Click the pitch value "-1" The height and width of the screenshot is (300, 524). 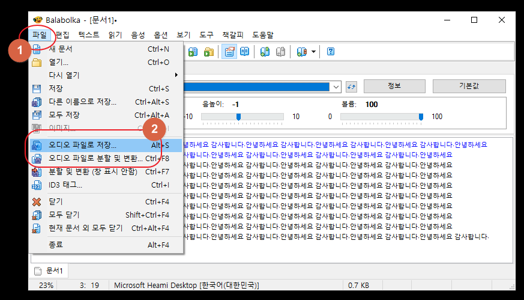[235, 105]
